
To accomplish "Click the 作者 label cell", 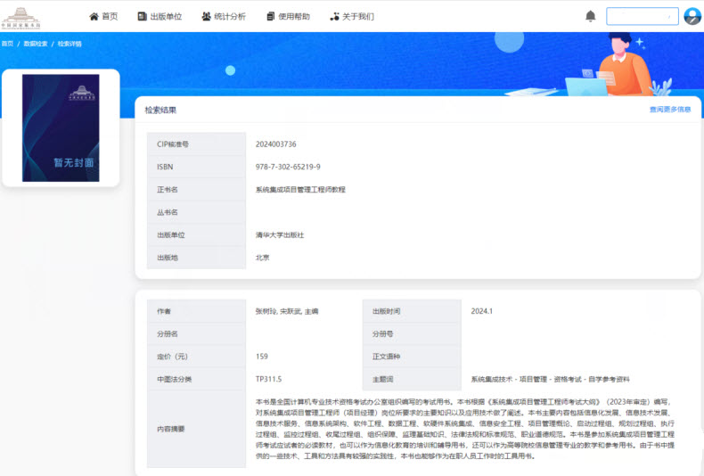I will pyautogui.click(x=196, y=311).
